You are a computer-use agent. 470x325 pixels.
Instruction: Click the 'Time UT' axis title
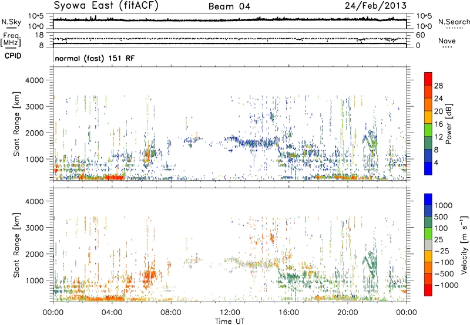tap(230, 321)
